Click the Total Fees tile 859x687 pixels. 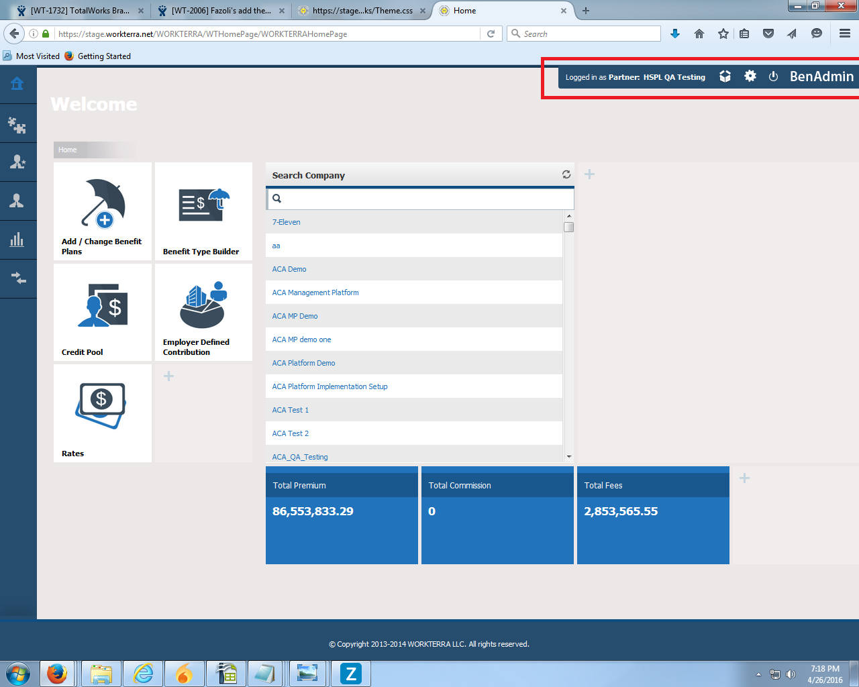pos(653,515)
